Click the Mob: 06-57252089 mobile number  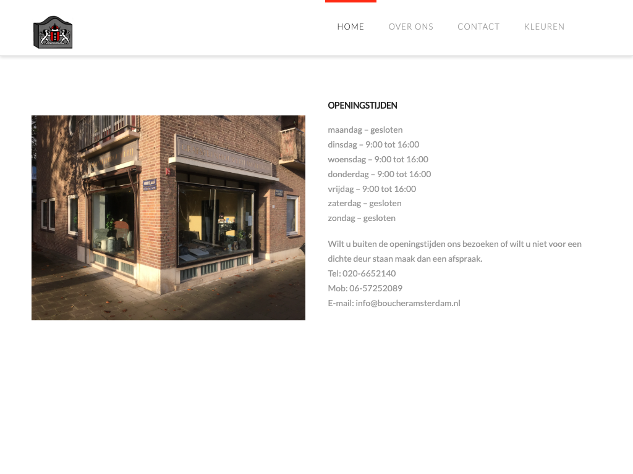[x=365, y=288]
